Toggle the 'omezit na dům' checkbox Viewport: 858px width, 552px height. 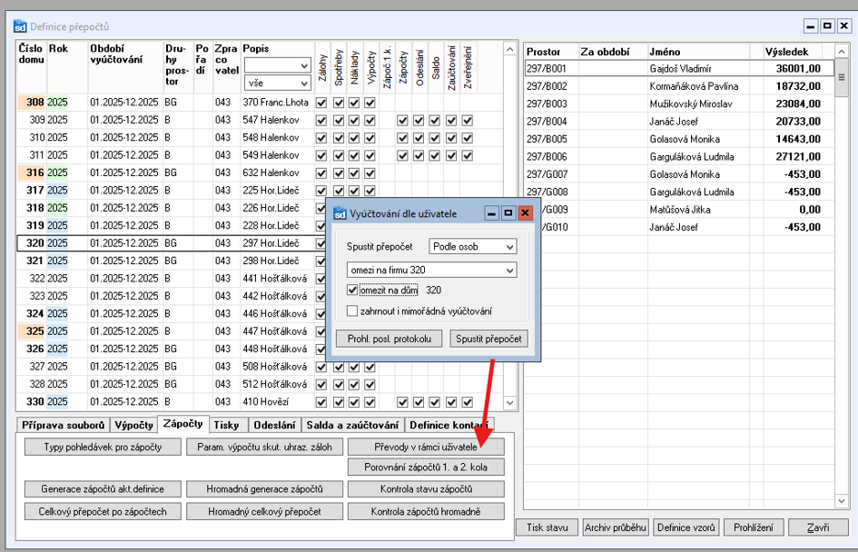coord(352,290)
